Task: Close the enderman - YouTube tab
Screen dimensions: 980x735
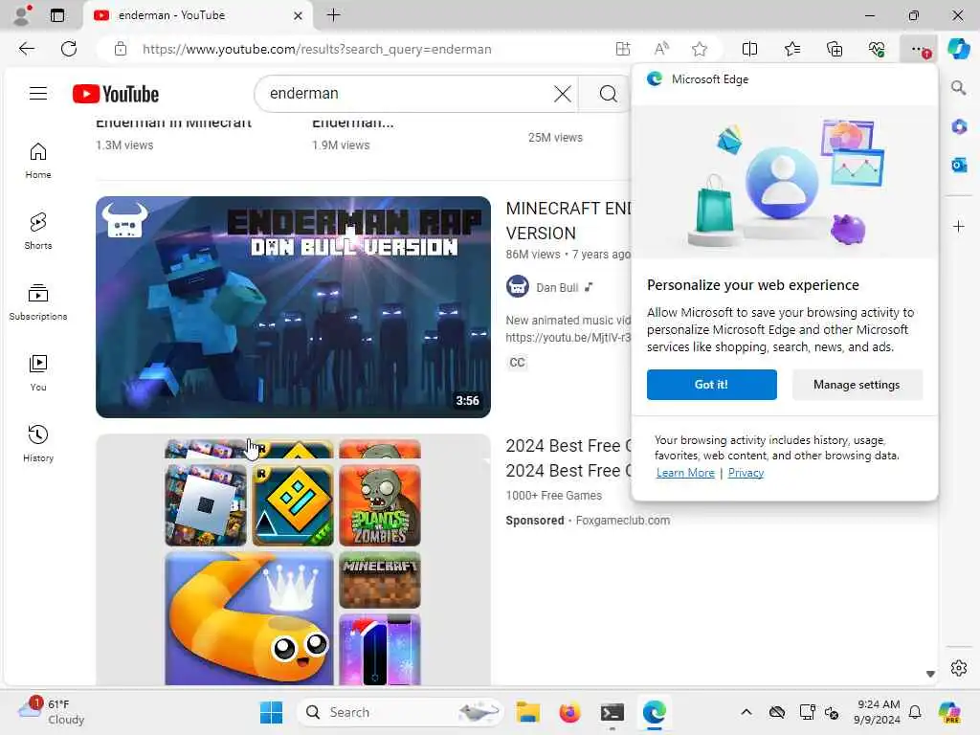Action: click(299, 15)
